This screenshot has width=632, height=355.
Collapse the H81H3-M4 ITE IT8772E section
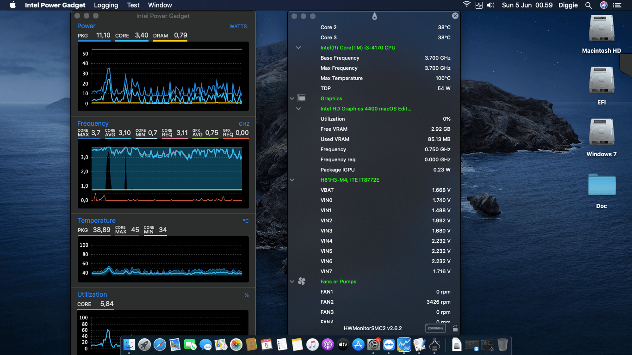pos(291,180)
